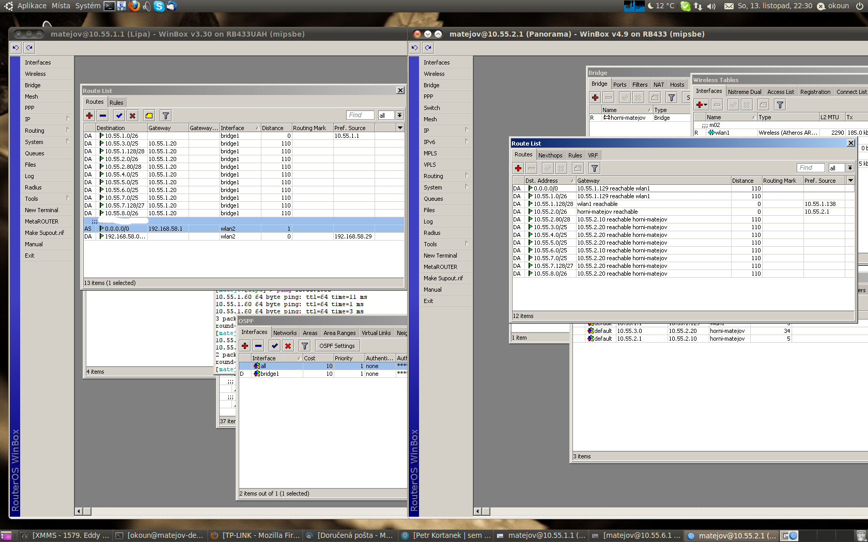Screen dimensions: 868x542
Task: Click left arrow of Lipa horizontal scrollbar
Action: (x=79, y=511)
